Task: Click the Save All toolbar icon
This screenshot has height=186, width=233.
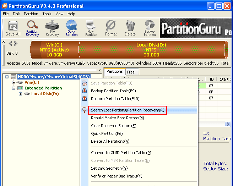Action: pos(13,28)
